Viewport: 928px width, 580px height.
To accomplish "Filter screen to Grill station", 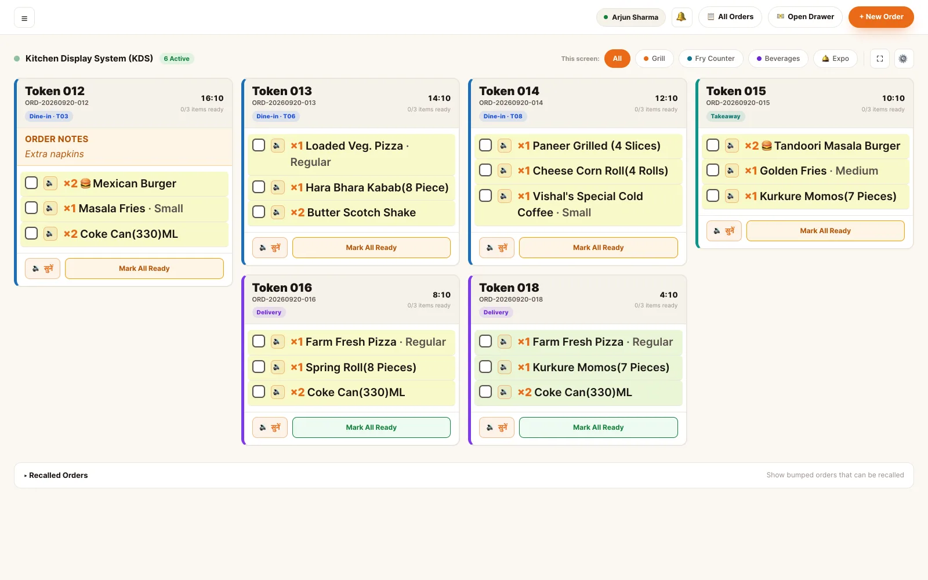I will point(654,59).
